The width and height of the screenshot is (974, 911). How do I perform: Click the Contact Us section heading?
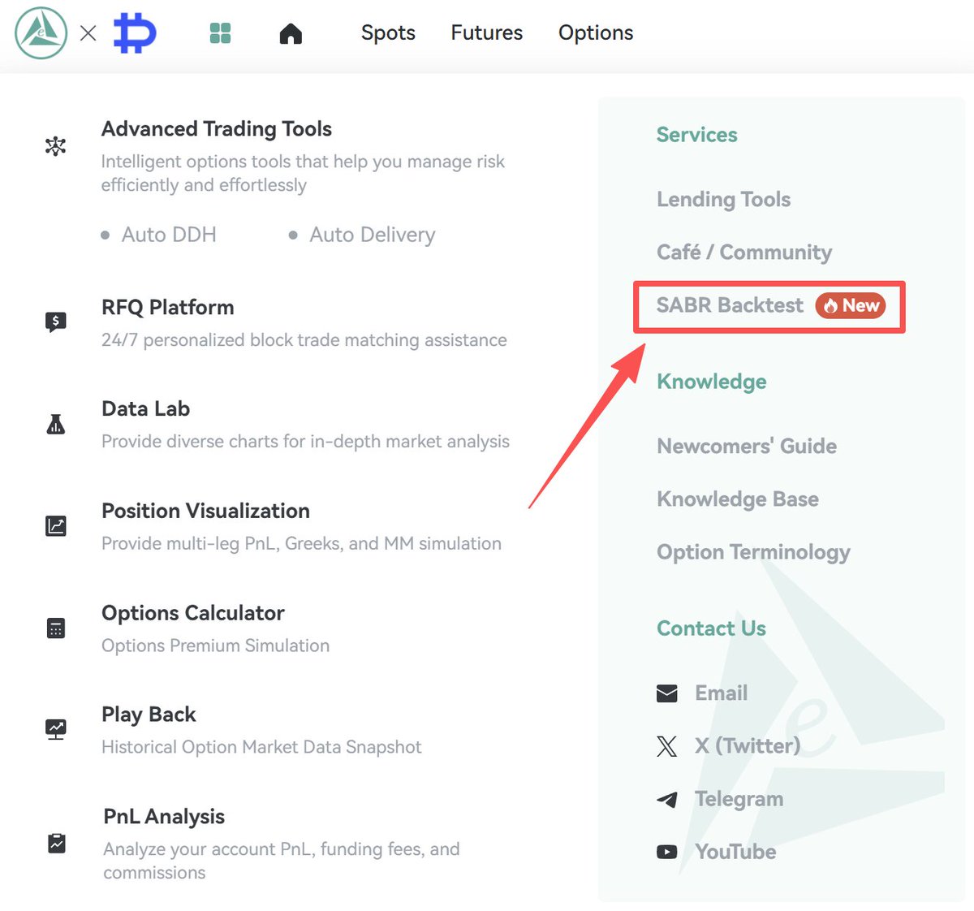pos(712,628)
